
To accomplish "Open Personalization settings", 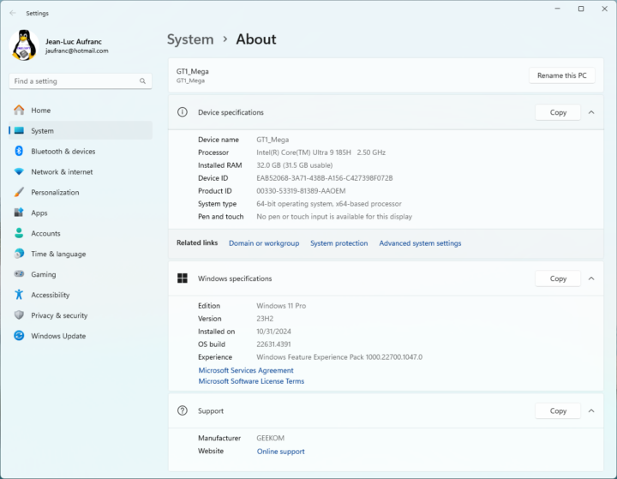I will tap(81, 192).
